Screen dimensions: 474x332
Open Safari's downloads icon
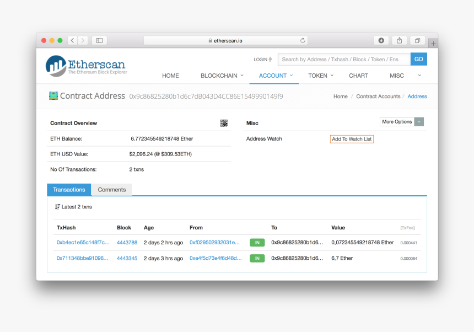coord(381,40)
